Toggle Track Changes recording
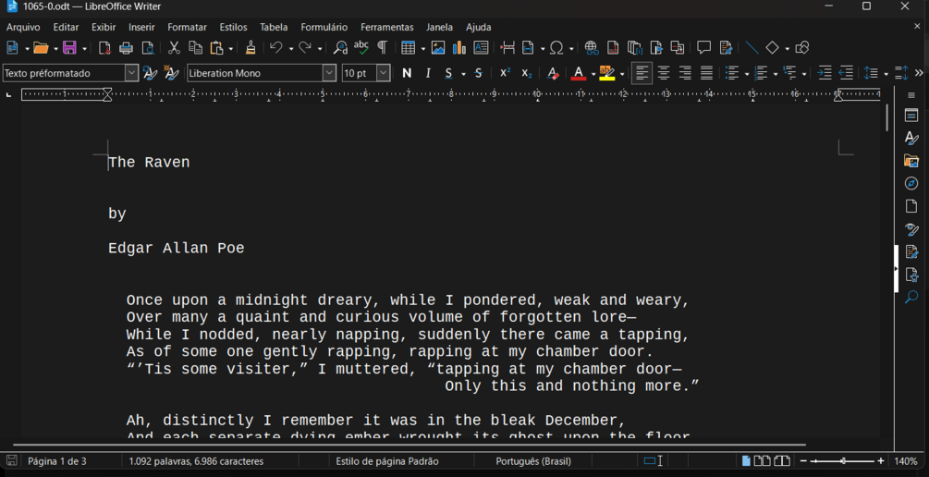The height and width of the screenshot is (477, 929). tap(726, 48)
